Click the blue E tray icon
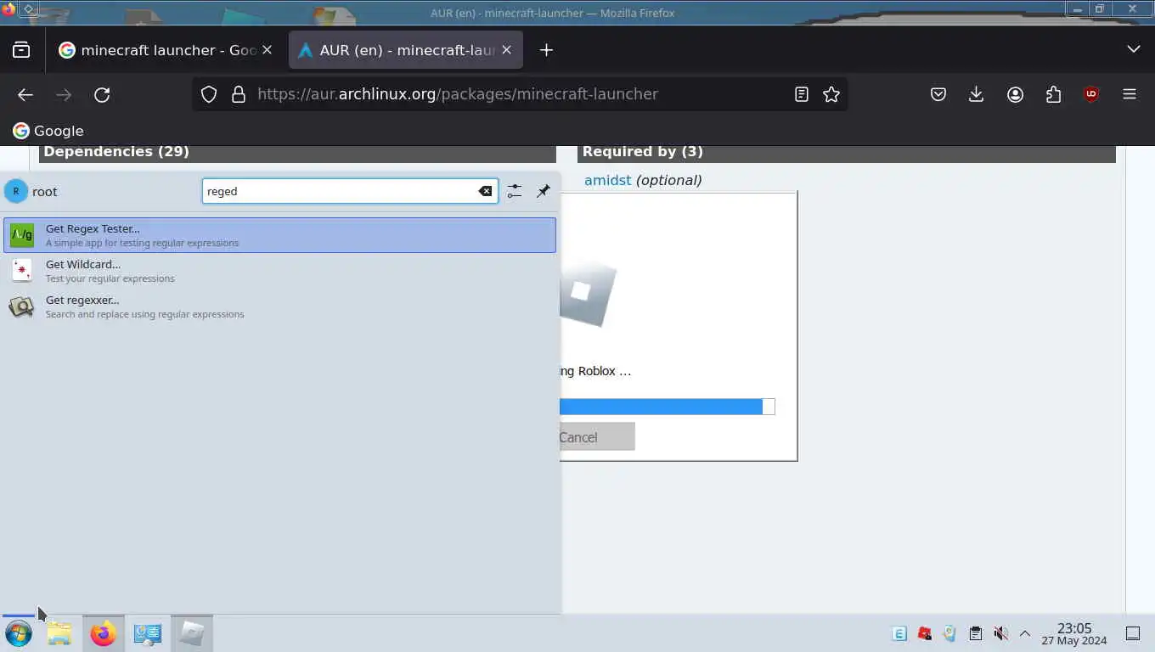Image resolution: width=1155 pixels, height=652 pixels. point(899,633)
